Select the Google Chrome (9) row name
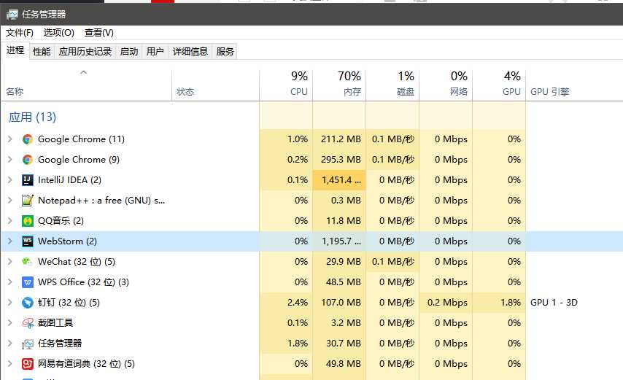 point(79,160)
